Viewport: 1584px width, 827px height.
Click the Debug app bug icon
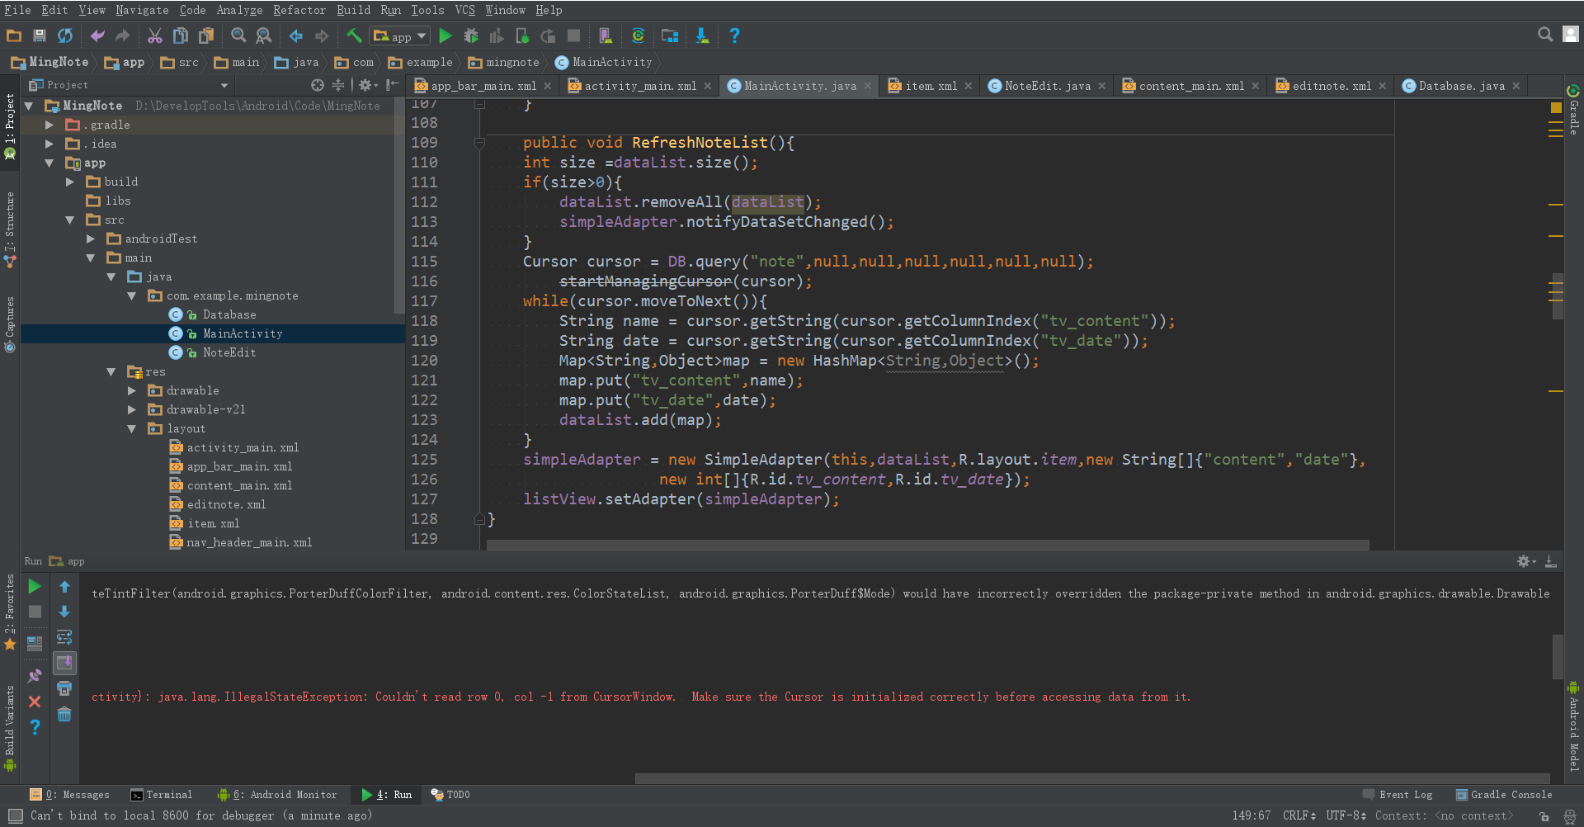471,35
